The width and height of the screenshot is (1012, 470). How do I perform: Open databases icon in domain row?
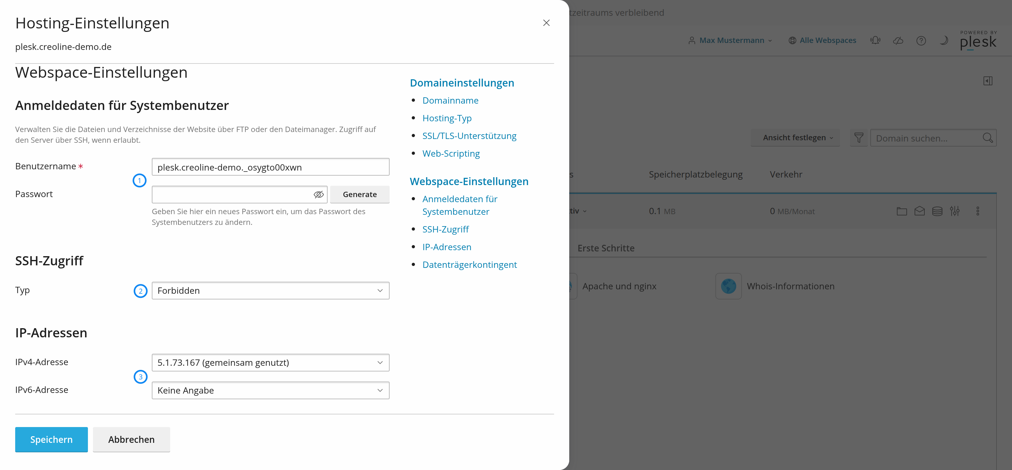click(937, 211)
